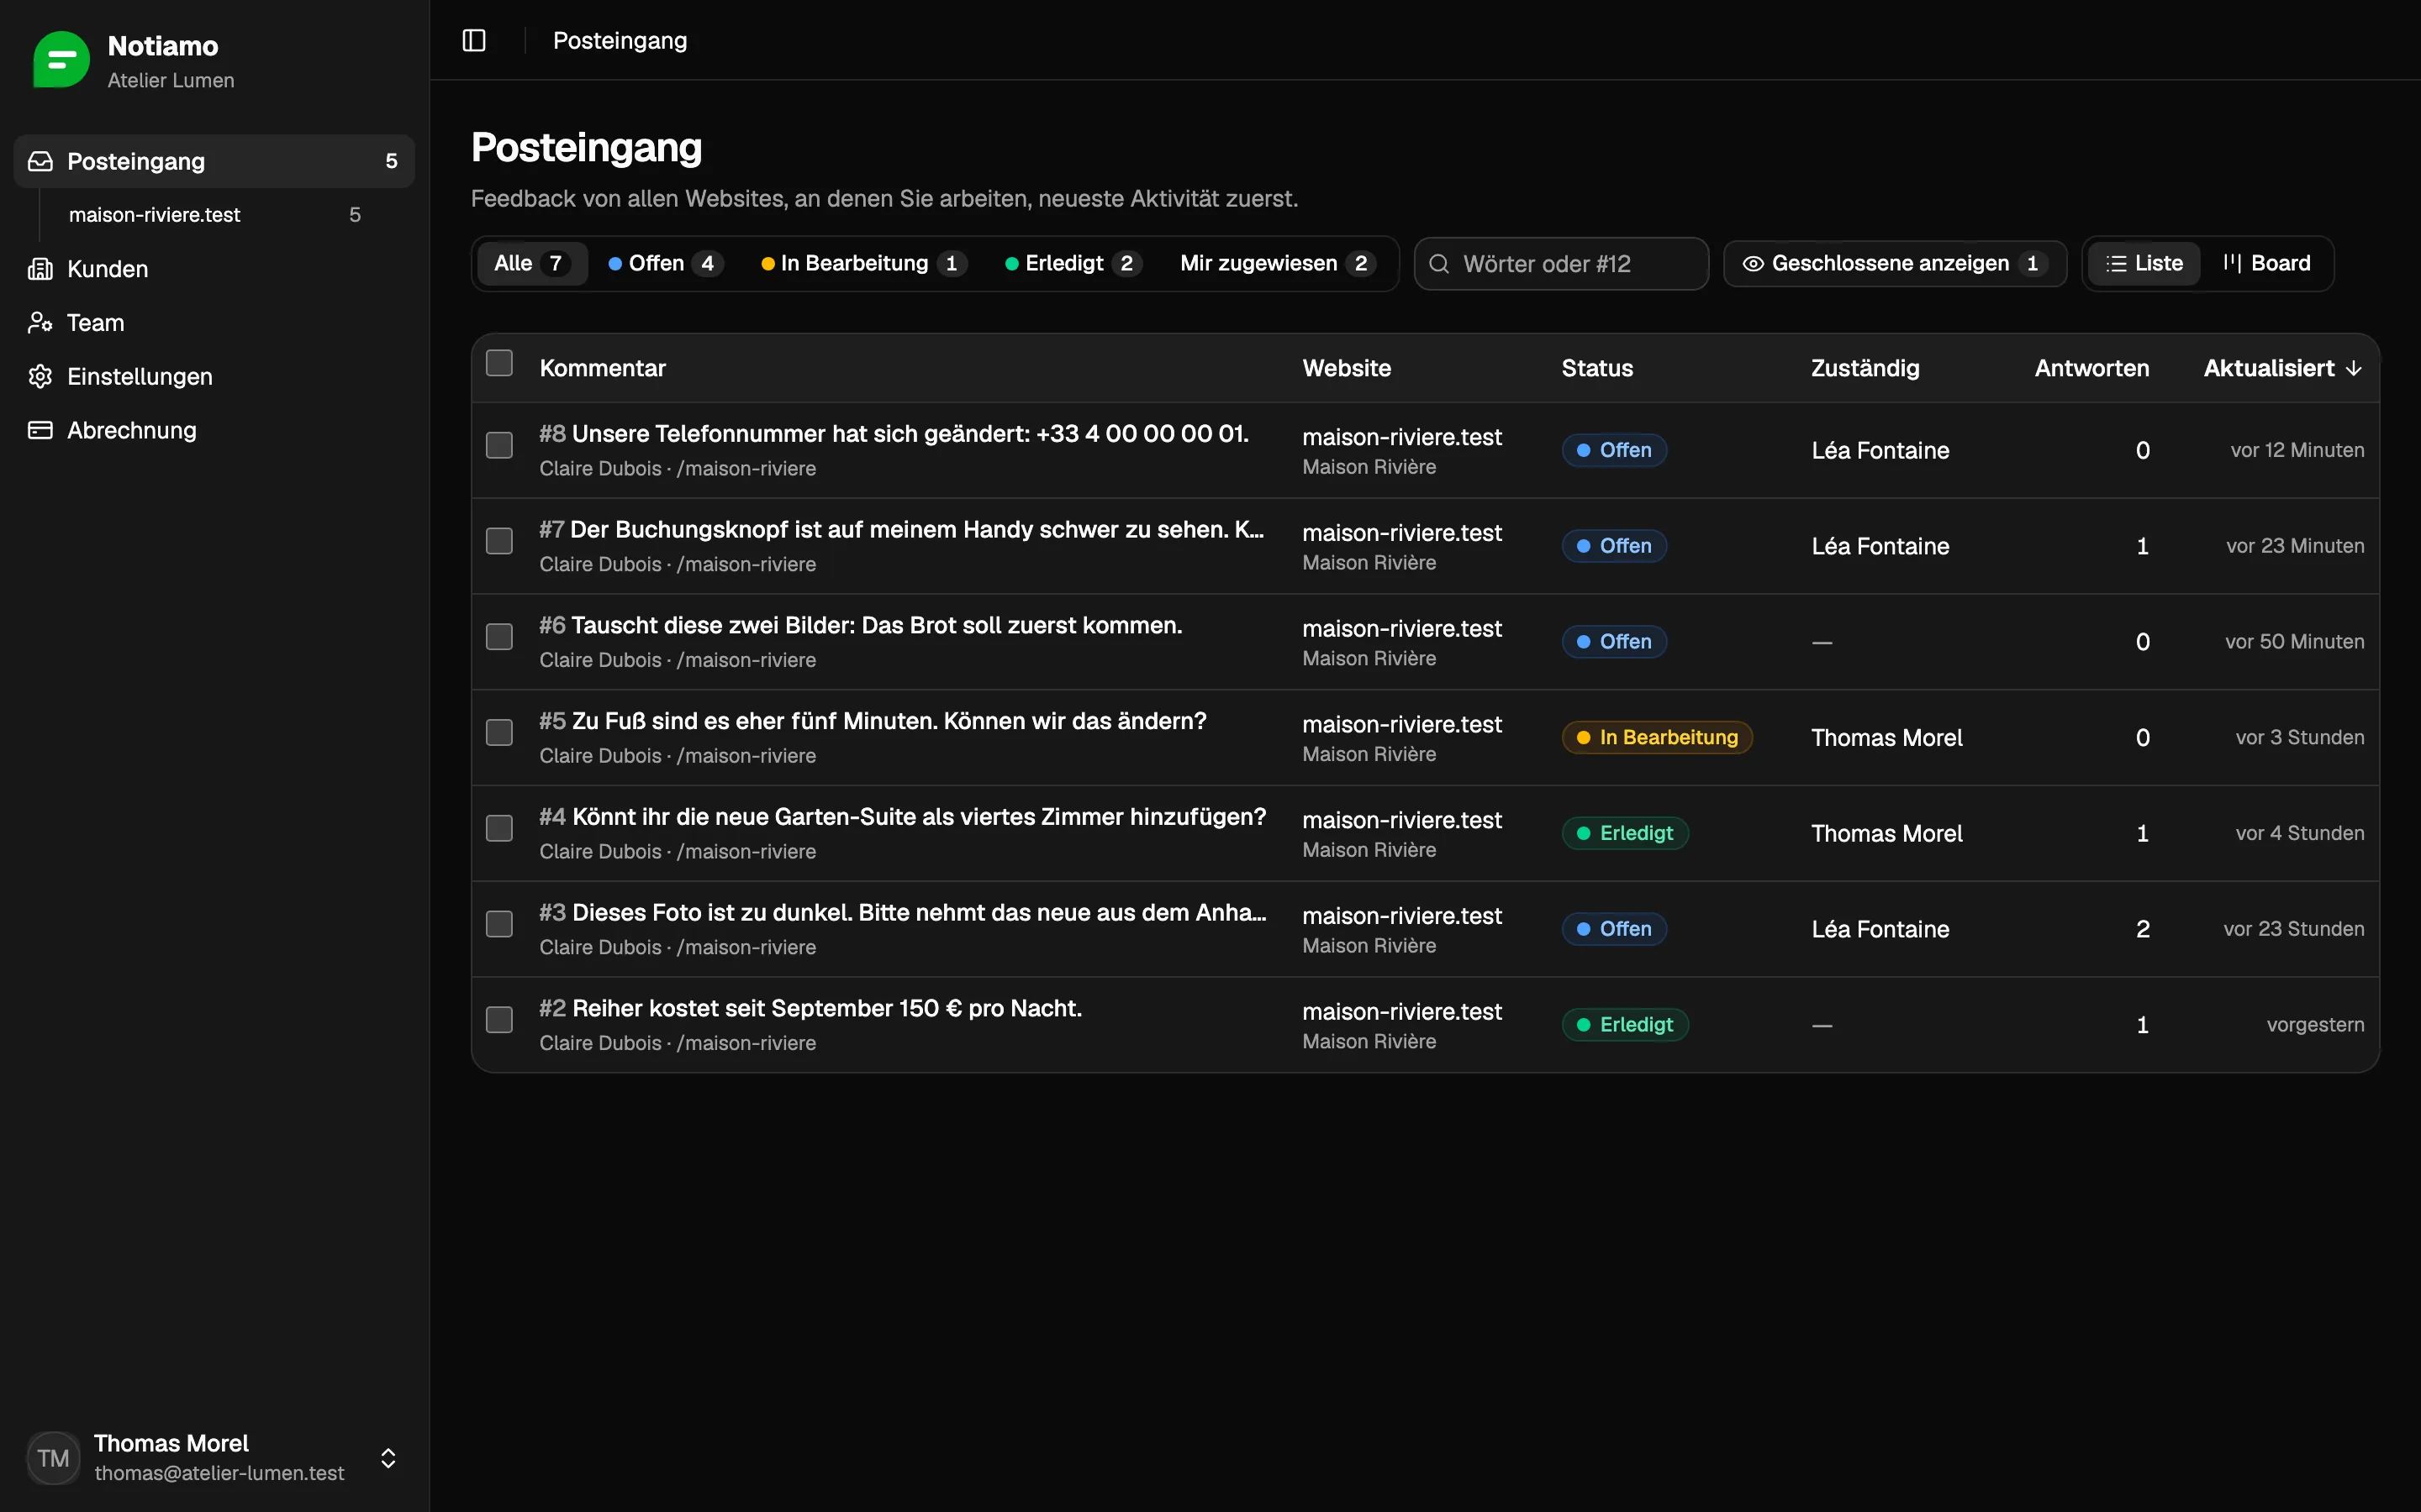Click the 'vorgestern' timestamp
The height and width of the screenshot is (1512, 2421).
click(x=2315, y=1025)
